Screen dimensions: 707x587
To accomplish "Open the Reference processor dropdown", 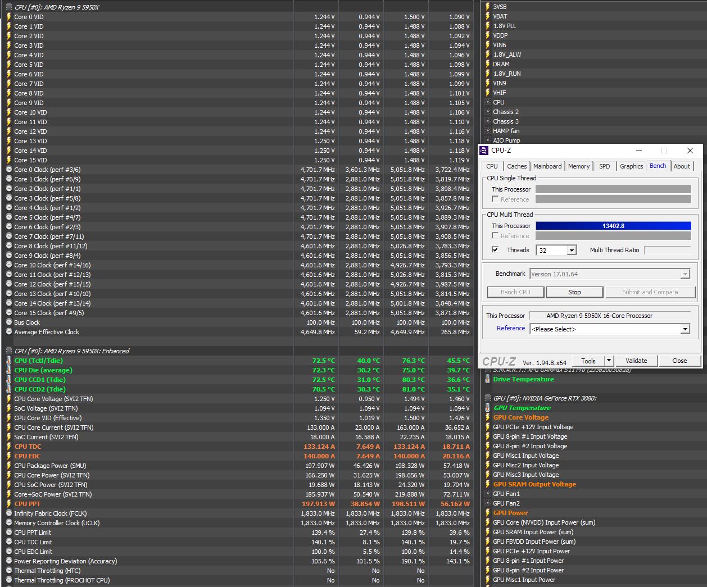I will 685,329.
